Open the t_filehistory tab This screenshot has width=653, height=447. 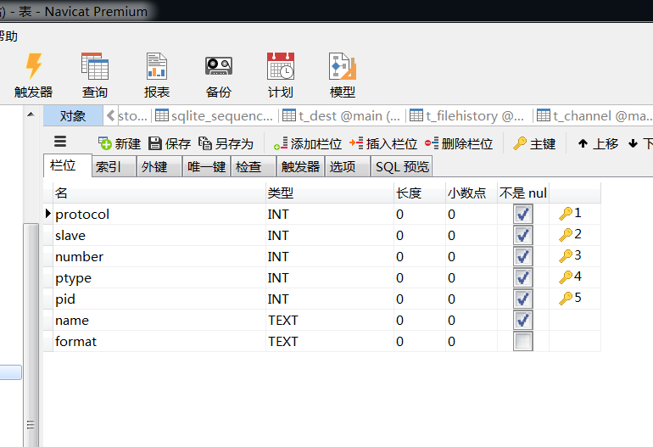[469, 116]
